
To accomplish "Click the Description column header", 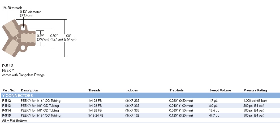I will point(29,90).
